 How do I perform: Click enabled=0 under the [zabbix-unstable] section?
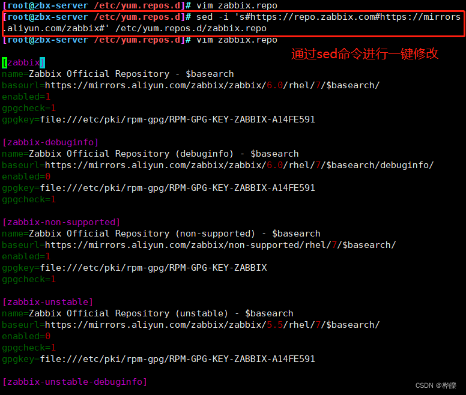(x=26, y=337)
